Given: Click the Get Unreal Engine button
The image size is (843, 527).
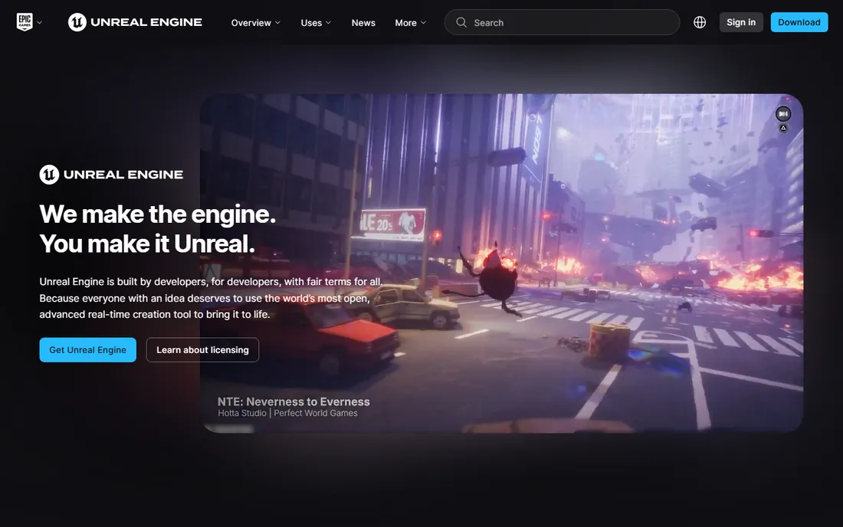Looking at the screenshot, I should (87, 350).
